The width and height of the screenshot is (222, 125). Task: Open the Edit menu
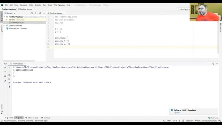(x=11, y=5)
